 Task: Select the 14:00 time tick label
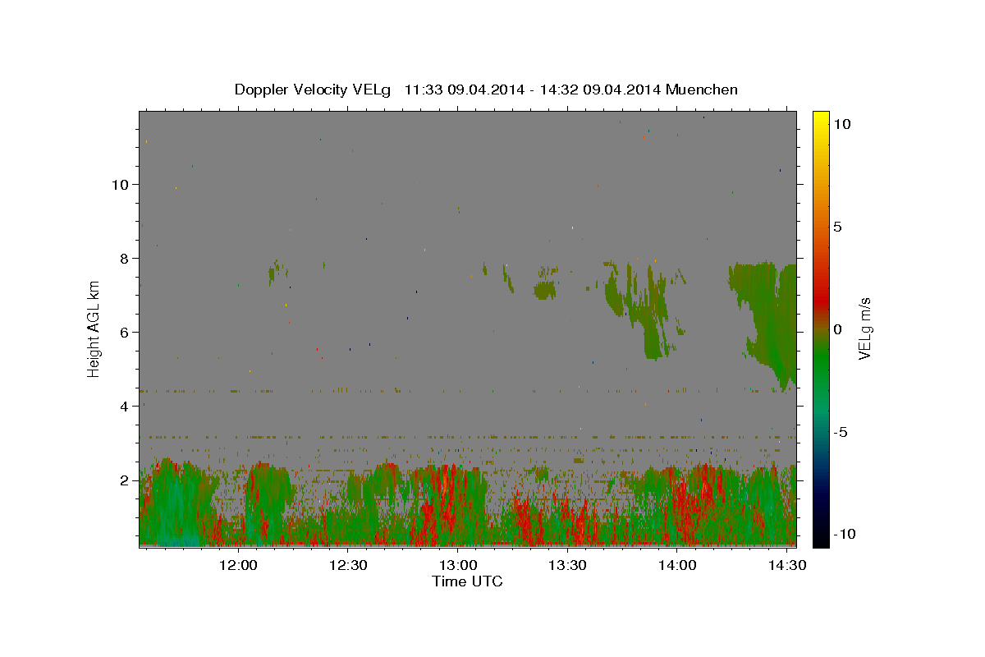point(678,566)
